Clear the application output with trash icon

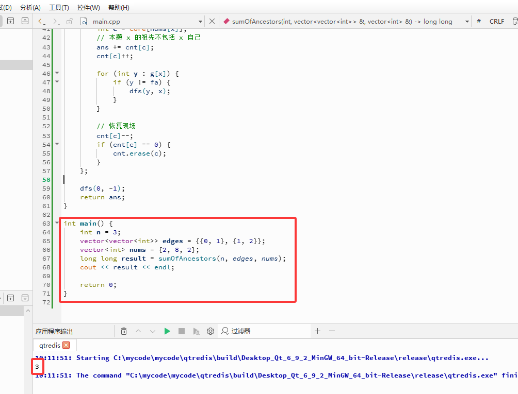tap(123, 331)
